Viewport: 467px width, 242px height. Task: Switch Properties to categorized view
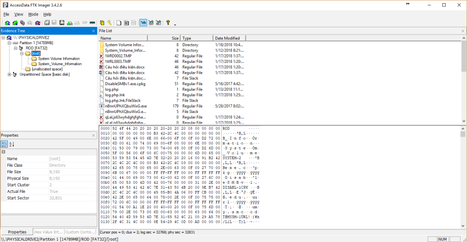4,144
